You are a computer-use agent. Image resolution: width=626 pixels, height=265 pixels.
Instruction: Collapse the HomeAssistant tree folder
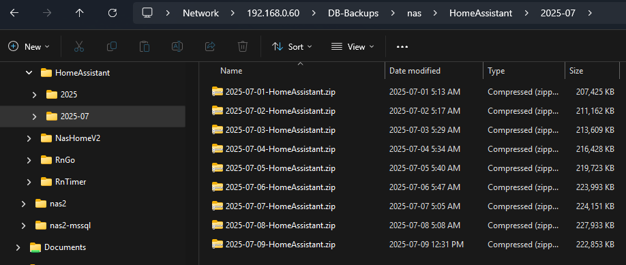[x=29, y=73]
